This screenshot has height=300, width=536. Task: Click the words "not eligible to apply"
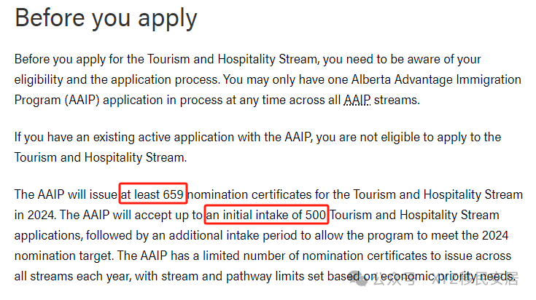coord(425,136)
